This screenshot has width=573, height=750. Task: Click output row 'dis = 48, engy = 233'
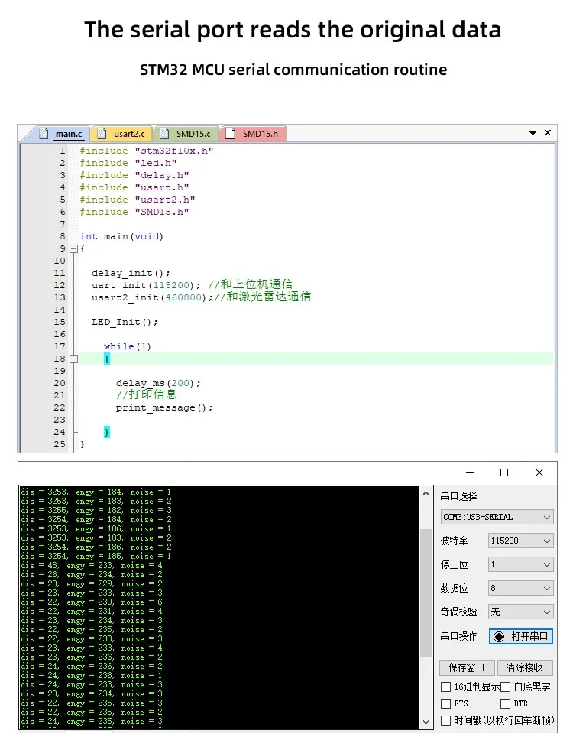pyautogui.click(x=91, y=566)
